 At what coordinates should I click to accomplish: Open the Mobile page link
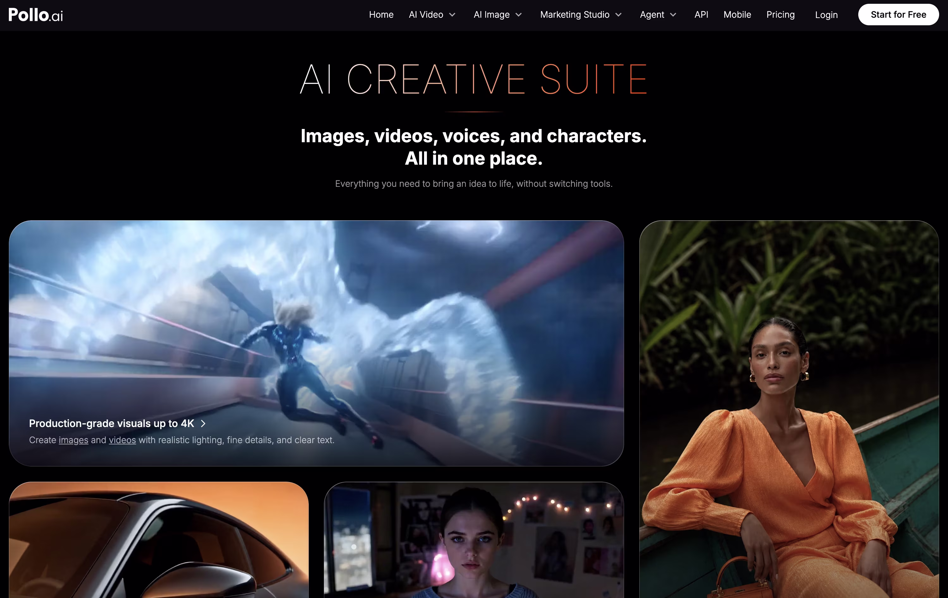[x=737, y=15]
